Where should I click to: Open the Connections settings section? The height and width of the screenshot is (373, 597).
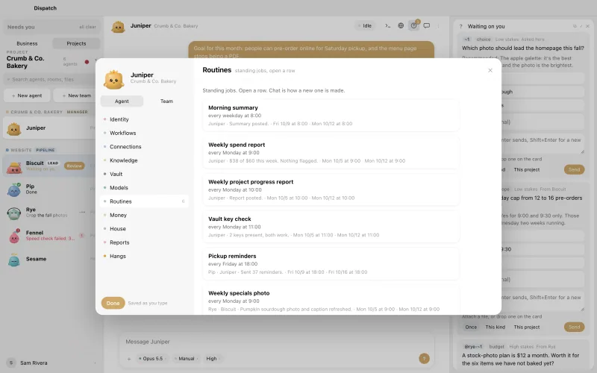(144, 146)
